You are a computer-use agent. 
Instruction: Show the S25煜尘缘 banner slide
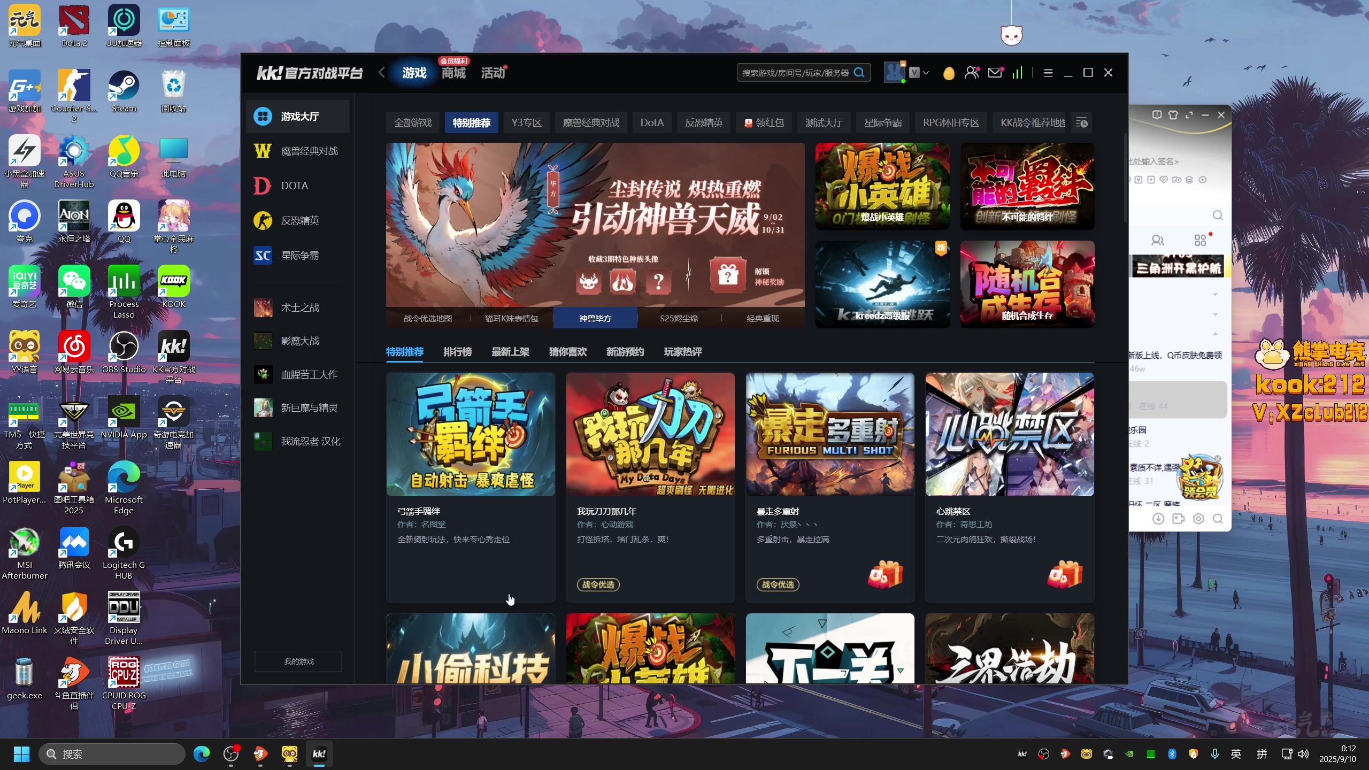click(679, 318)
